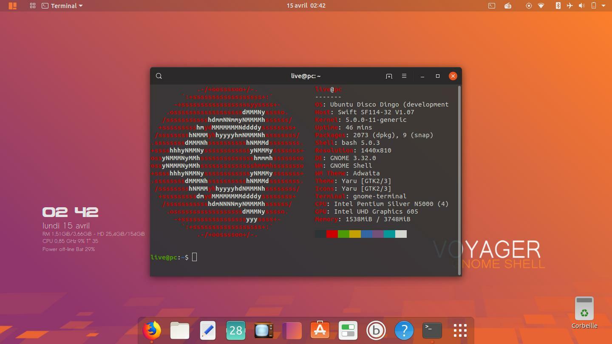Image resolution: width=612 pixels, height=344 pixels.
Task: Click 'Ubuntu Disco Dingo (development' OS line
Action: point(389,104)
